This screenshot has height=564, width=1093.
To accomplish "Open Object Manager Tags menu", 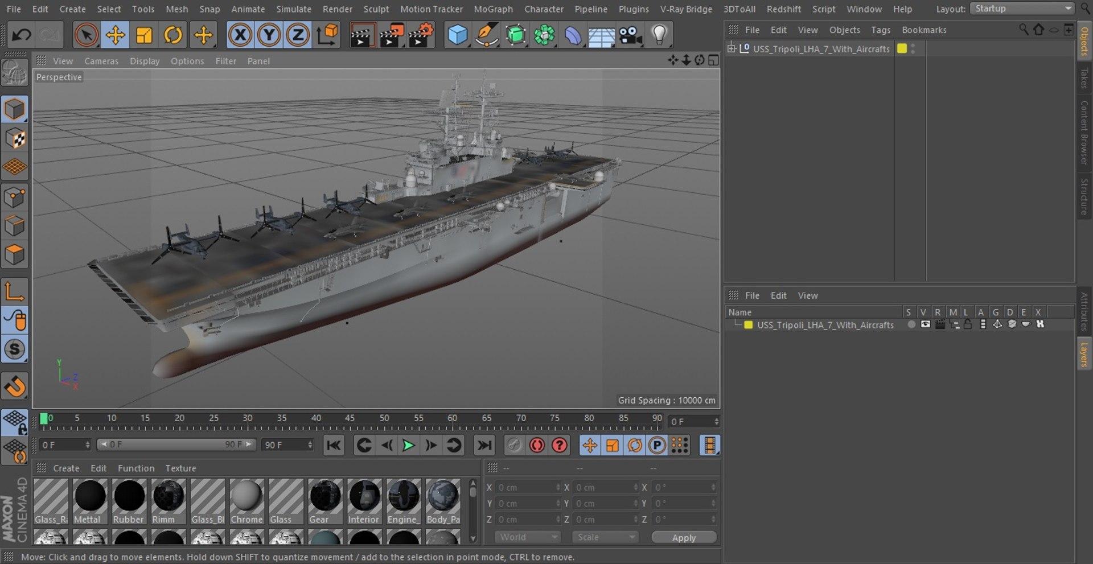I will coord(881,30).
